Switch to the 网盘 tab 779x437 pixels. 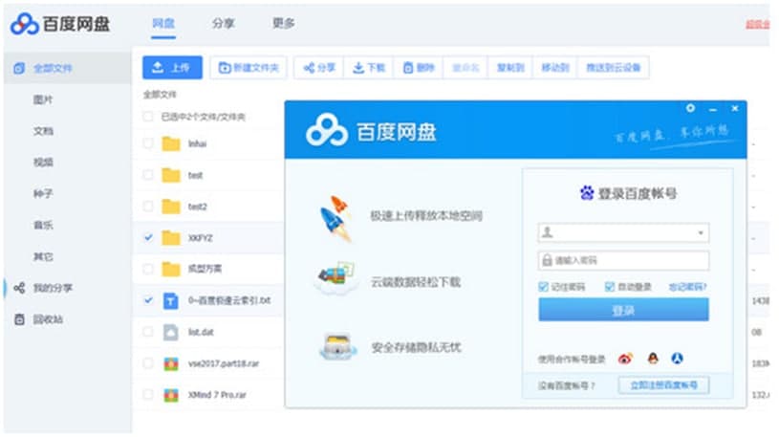coord(163,23)
